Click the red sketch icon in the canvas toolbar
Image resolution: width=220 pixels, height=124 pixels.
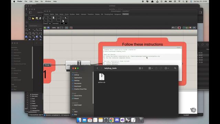(71, 28)
